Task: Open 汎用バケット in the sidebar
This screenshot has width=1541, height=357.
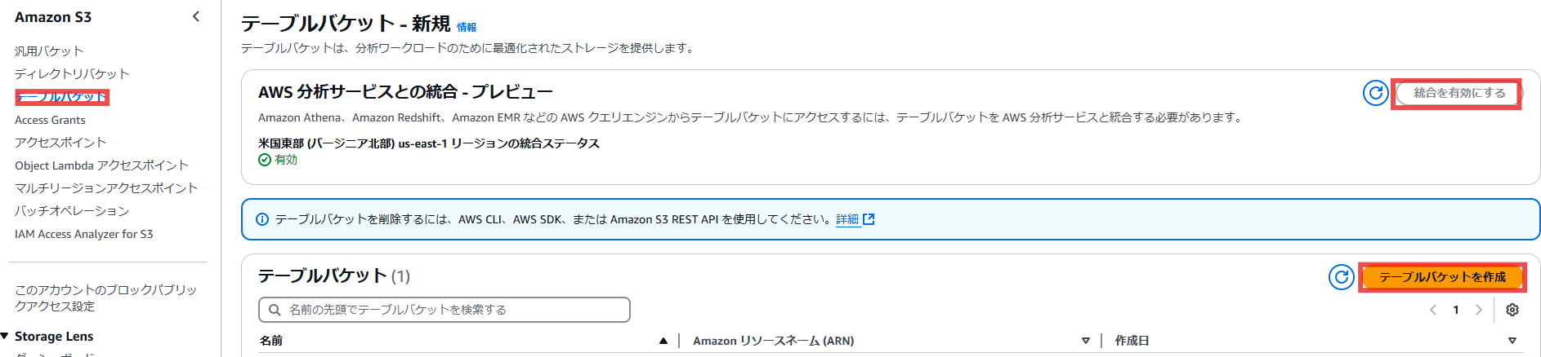Action: pos(49,51)
